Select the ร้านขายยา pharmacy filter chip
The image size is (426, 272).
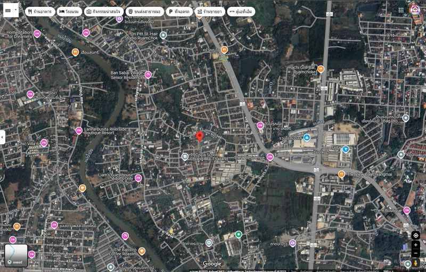(210, 12)
